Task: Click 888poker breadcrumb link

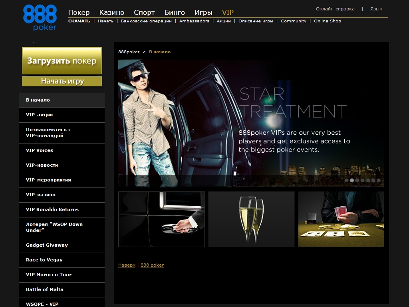Action: 129,52
